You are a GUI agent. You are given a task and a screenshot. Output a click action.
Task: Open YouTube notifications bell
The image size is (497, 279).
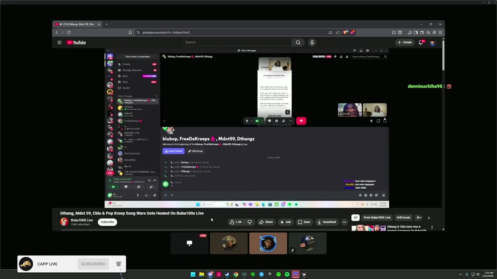tap(421, 43)
